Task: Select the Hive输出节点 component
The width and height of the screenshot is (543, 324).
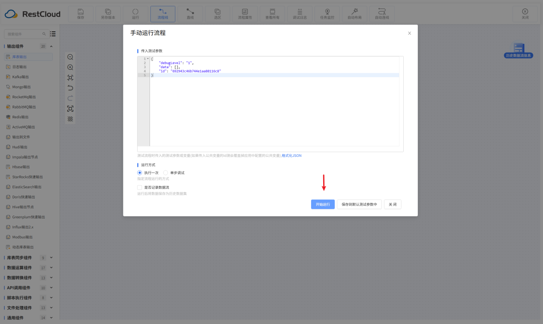Action: click(x=28, y=207)
